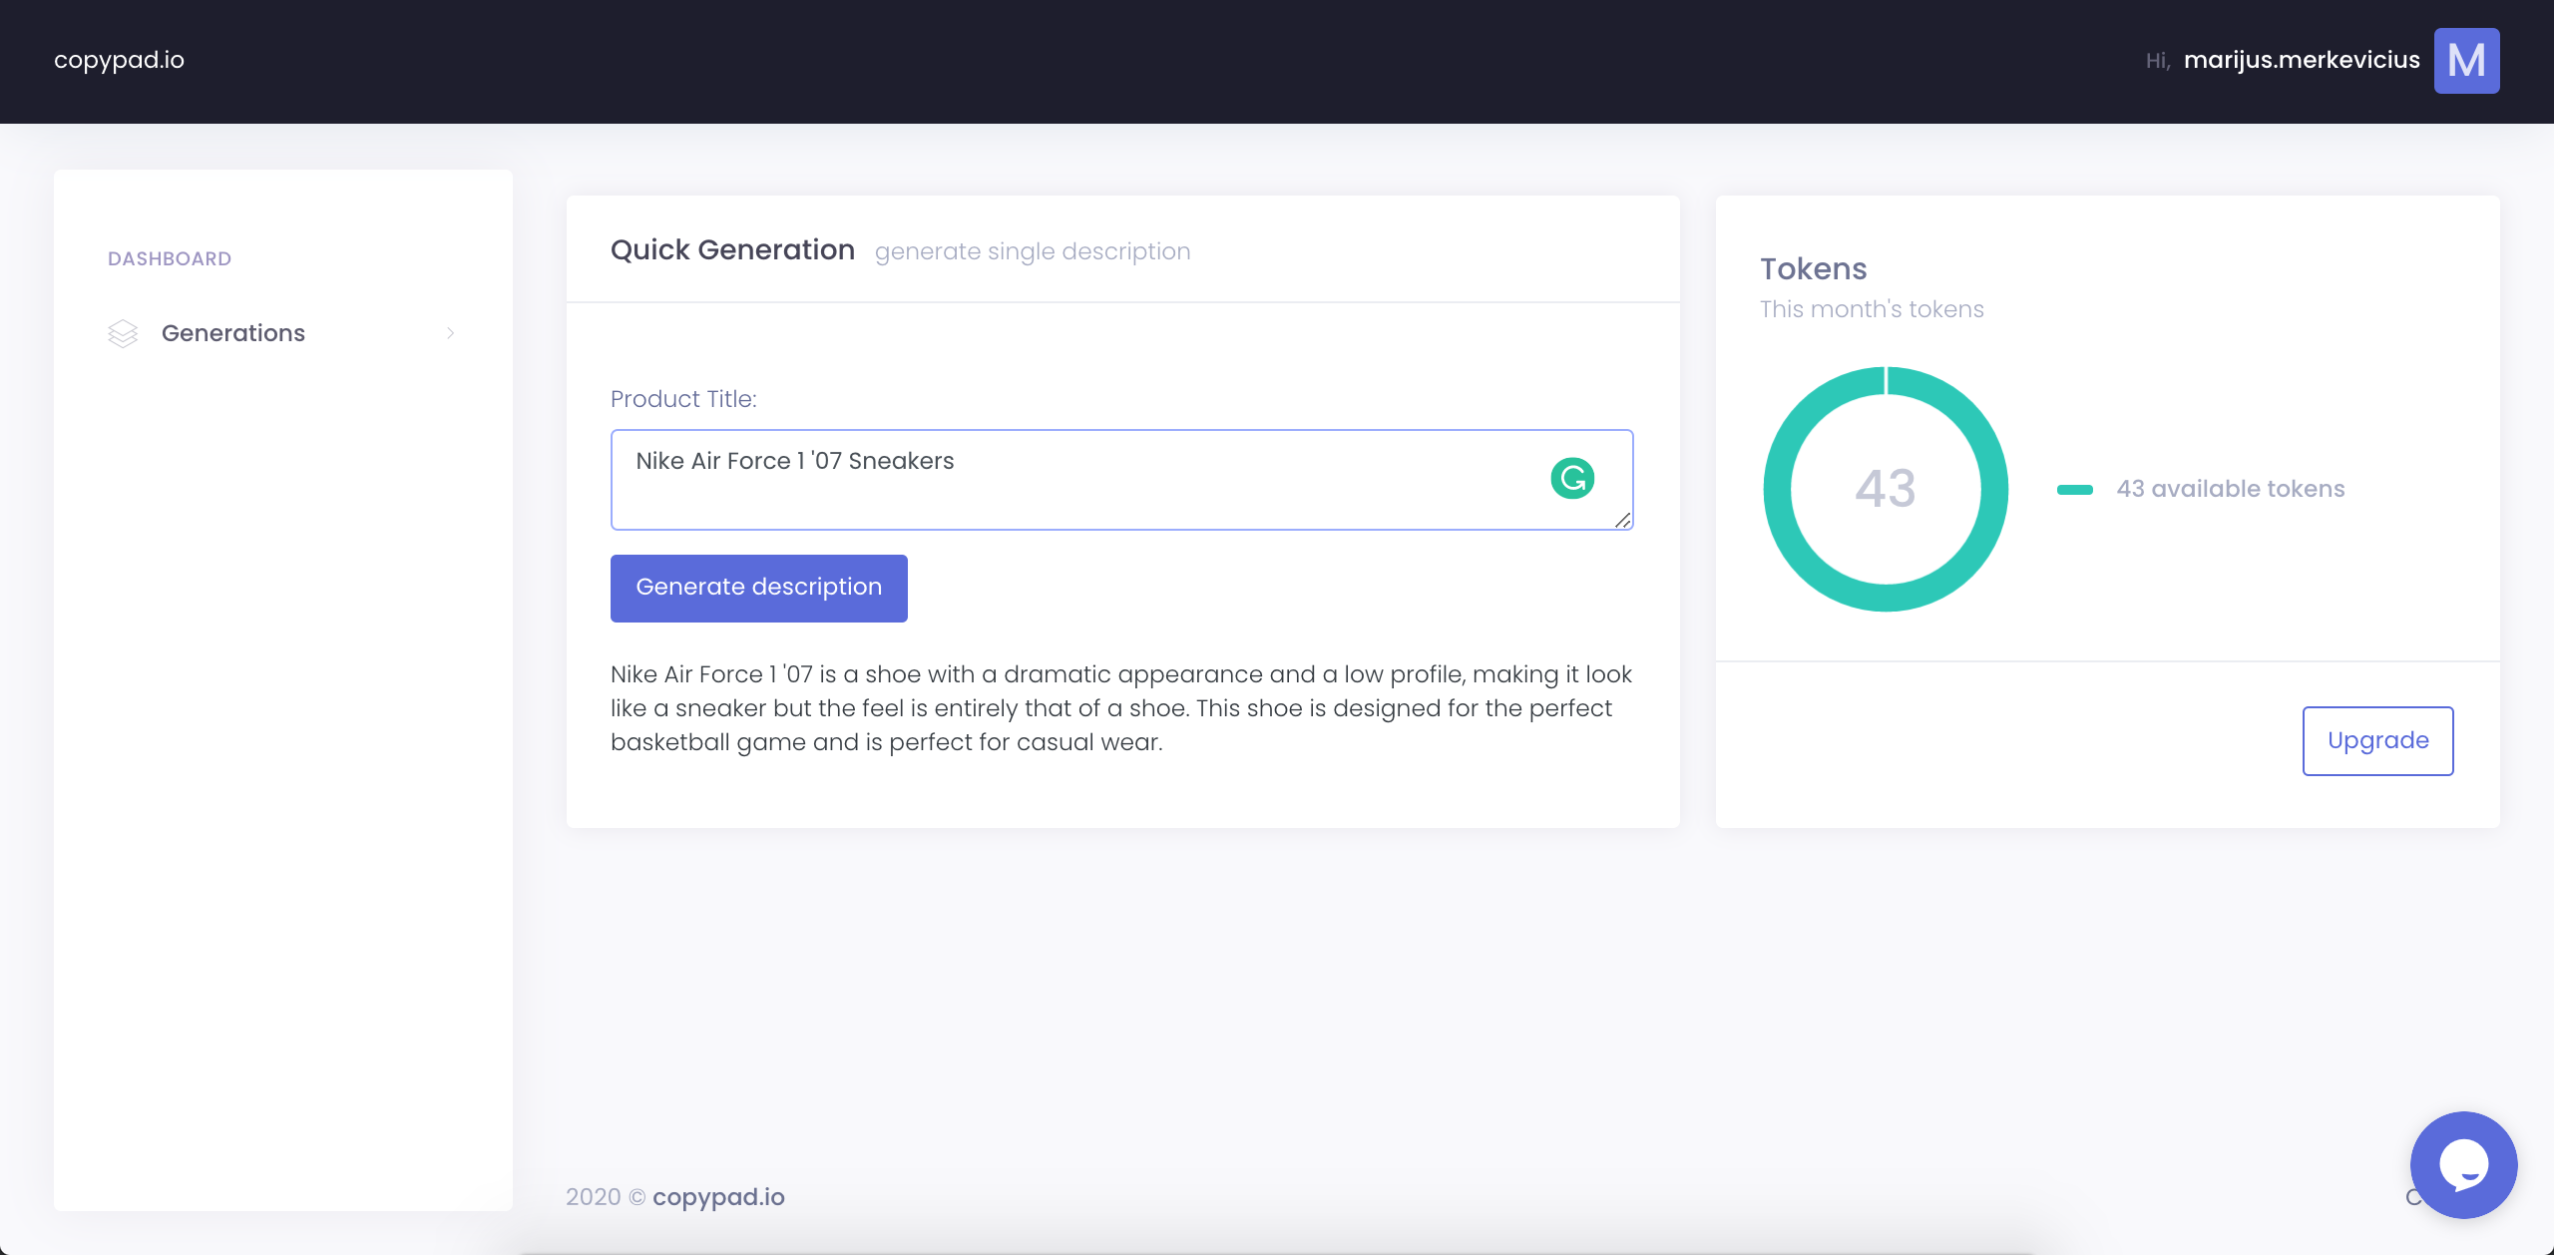Click the copypad.io logo in header

click(119, 60)
